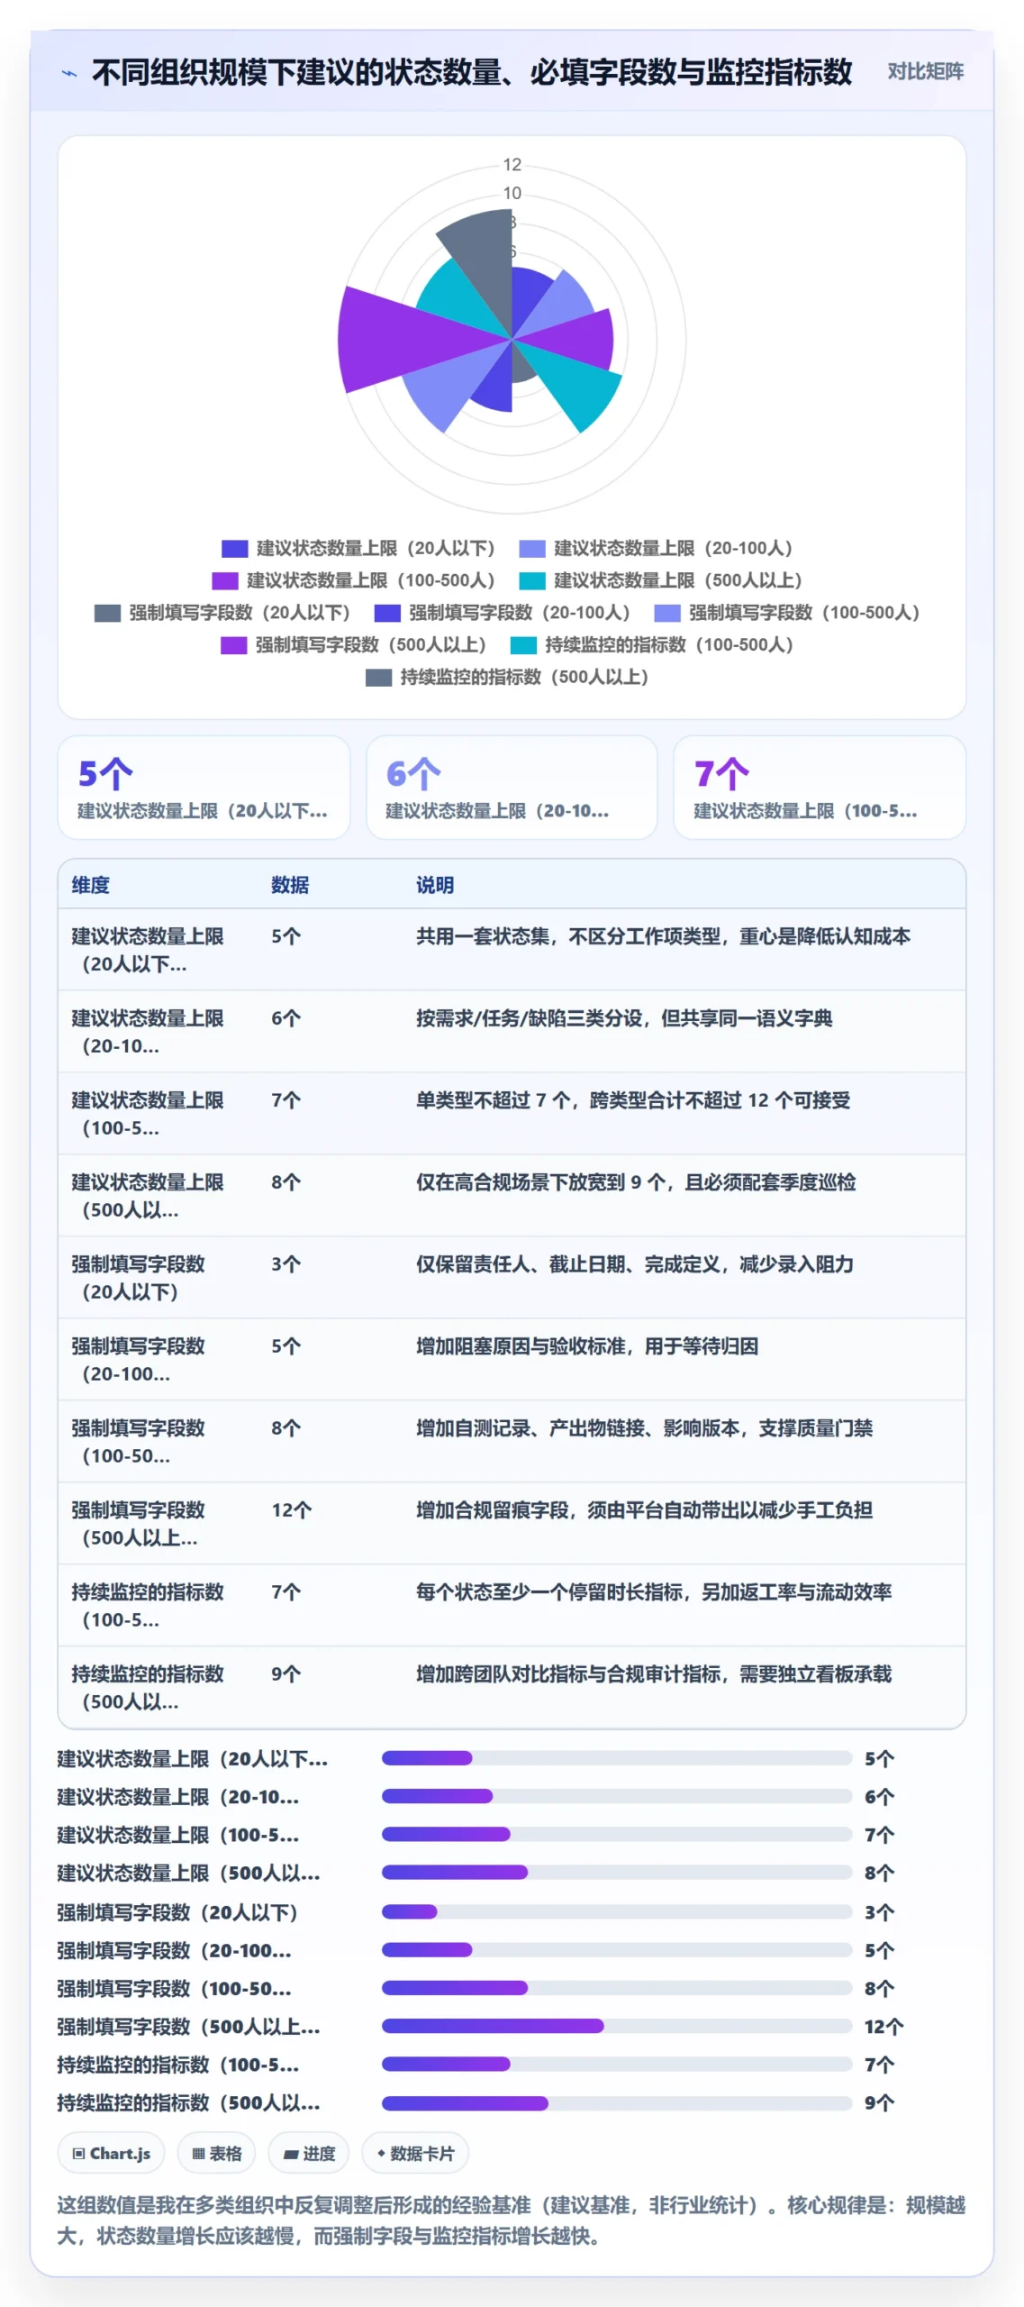Image resolution: width=1024 pixels, height=2307 pixels.
Task: Toggle legend swatch 建议状态数量上限（500人以上）
Action: point(531,580)
